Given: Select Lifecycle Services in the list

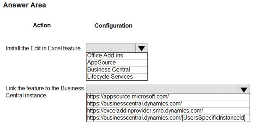Looking at the screenshot, I should (117, 77).
